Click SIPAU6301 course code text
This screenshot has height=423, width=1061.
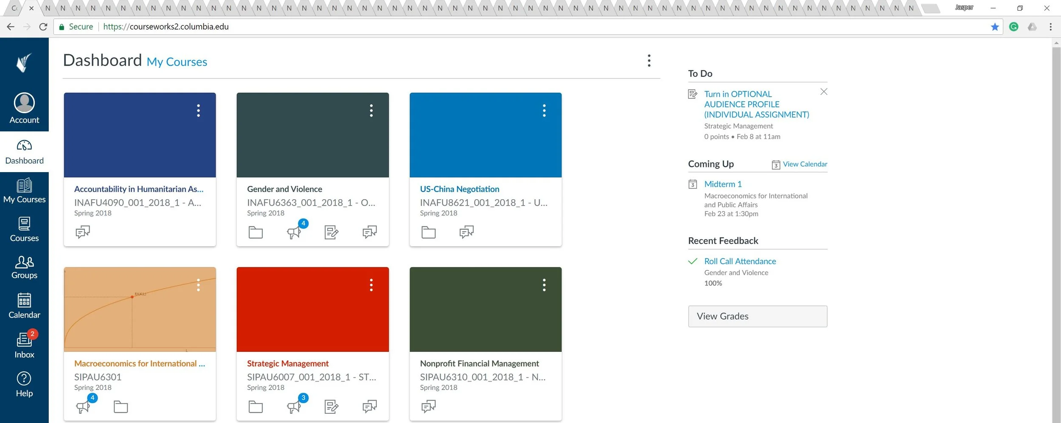tap(98, 377)
